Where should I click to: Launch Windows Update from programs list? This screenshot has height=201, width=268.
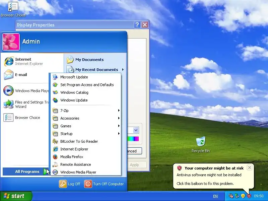[x=86, y=100]
